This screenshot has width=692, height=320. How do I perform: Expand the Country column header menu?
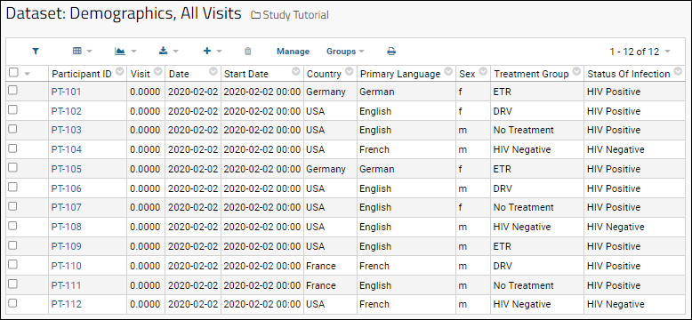pyautogui.click(x=349, y=72)
